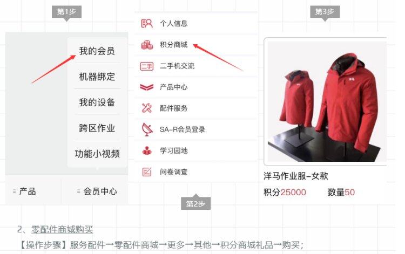
Task: Click the 个人信息 profile icon
Action: pos(147,24)
